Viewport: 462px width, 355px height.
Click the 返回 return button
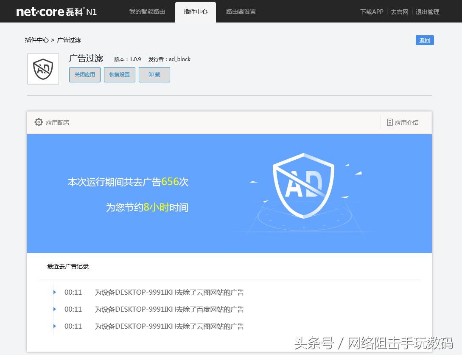(425, 39)
